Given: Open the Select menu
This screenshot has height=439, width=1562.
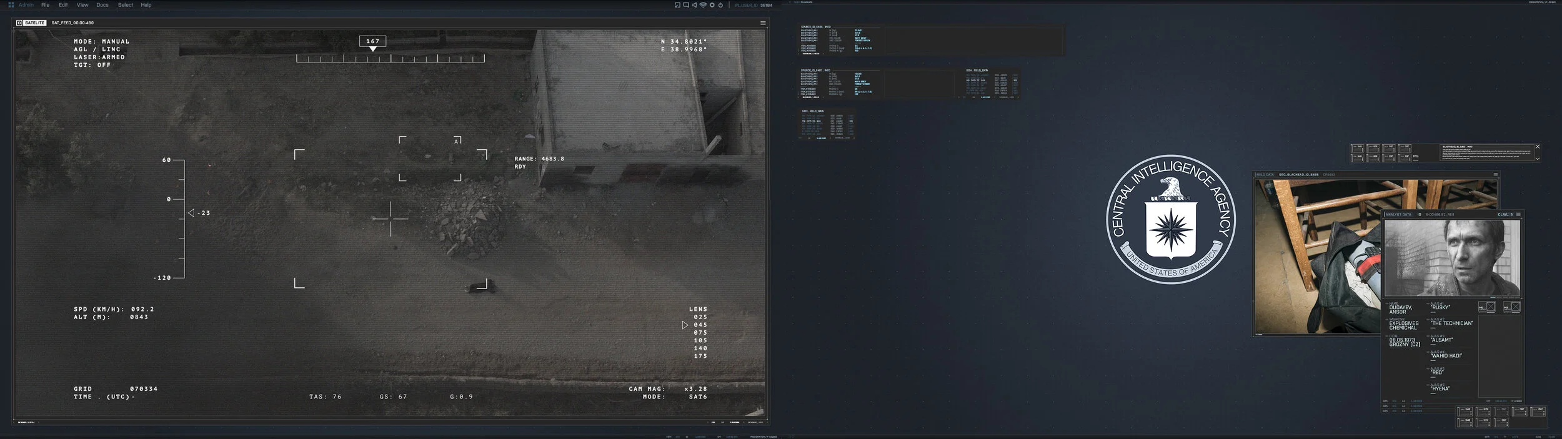Looking at the screenshot, I should 126,5.
